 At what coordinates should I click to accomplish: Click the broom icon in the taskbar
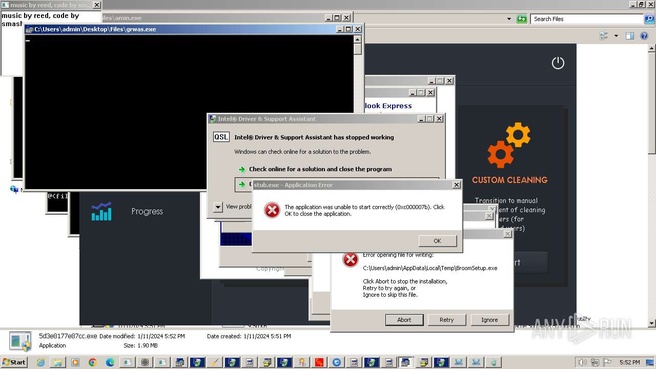pyautogui.click(x=214, y=362)
